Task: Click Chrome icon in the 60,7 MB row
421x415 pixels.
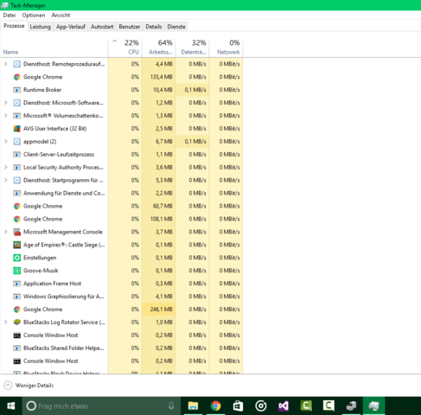Action: (x=17, y=206)
